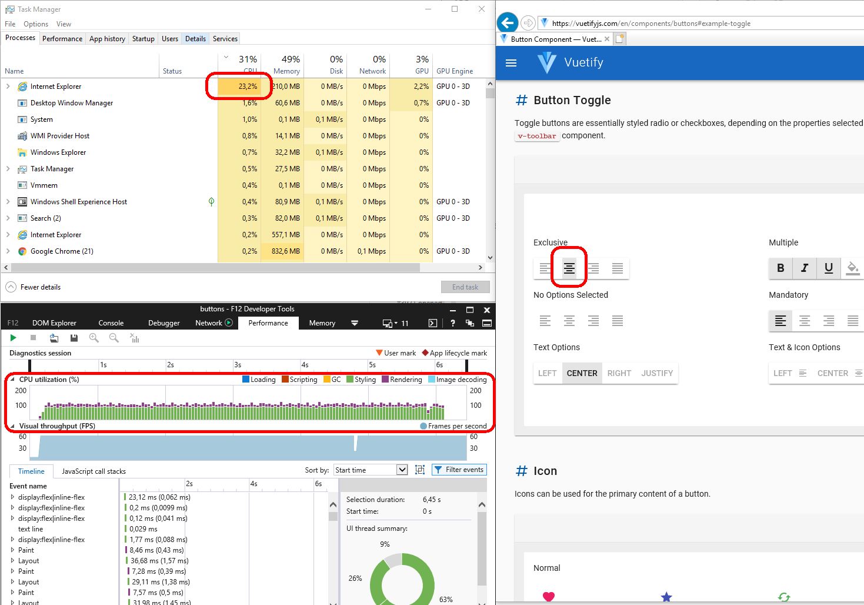Zoom in on the timeline

[x=93, y=338]
